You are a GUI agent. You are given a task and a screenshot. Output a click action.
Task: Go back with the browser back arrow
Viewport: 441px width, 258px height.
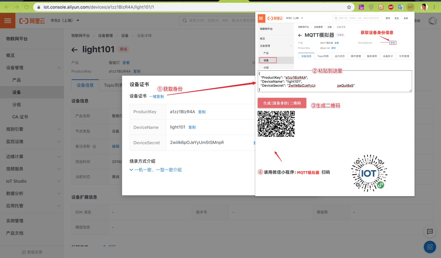[x=7, y=7]
